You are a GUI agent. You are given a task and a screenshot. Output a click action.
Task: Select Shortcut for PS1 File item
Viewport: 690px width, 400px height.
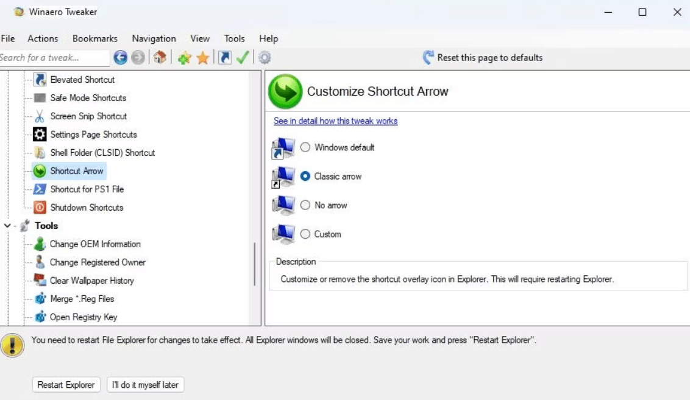point(87,189)
